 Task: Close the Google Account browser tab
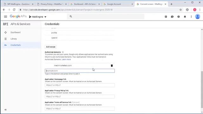132,4
